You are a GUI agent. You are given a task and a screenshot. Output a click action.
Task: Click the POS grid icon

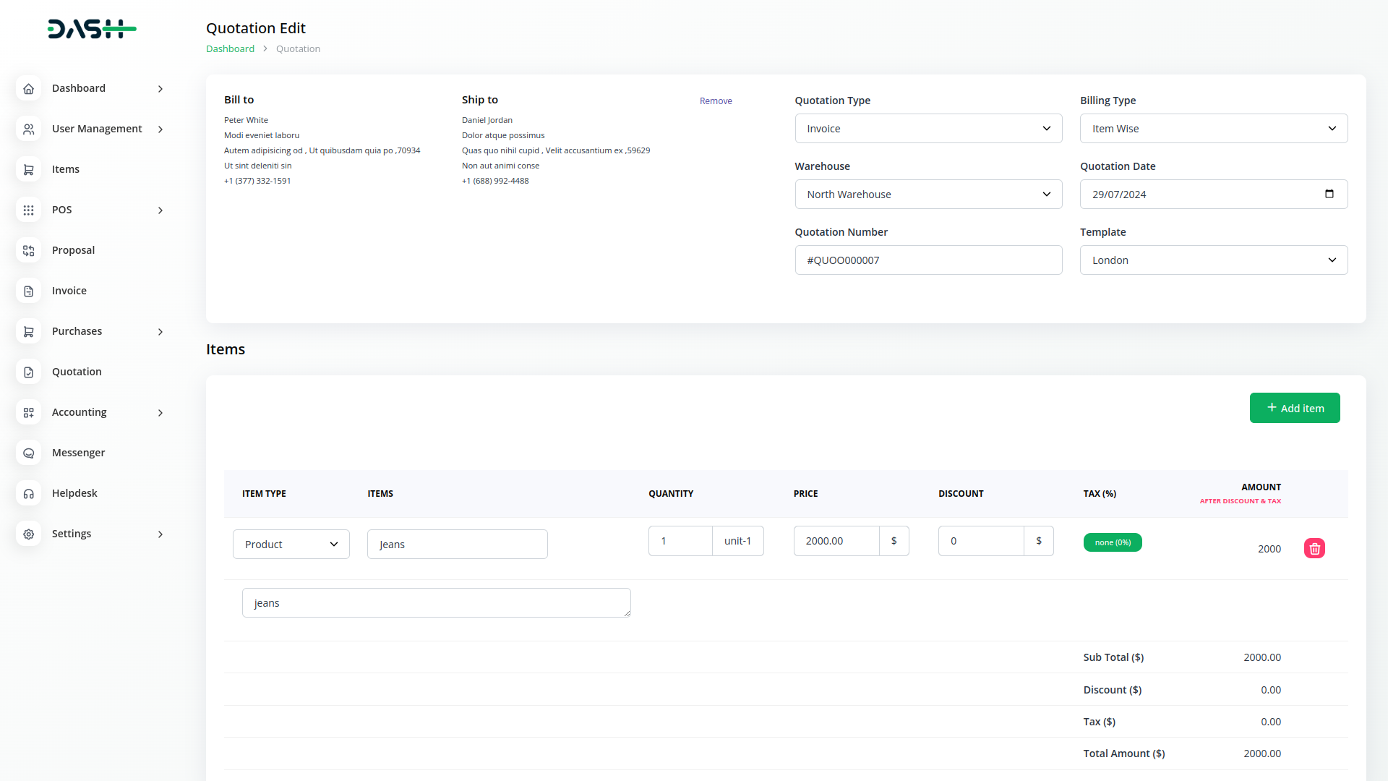(29, 210)
